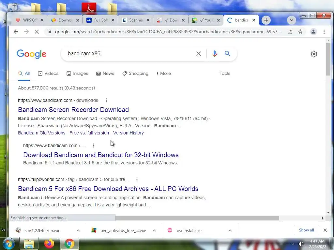Open Version History sitelink
Image resolution: width=334 pixels, height=250 pixels.
click(x=128, y=133)
